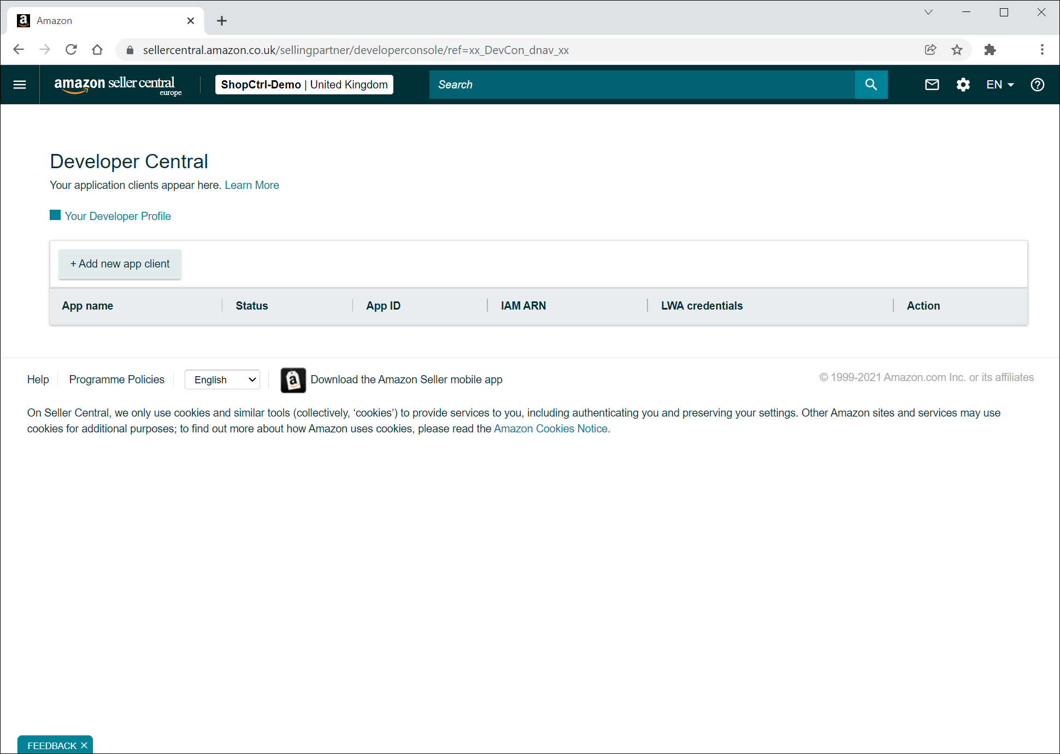This screenshot has width=1060, height=754.
Task: Click the Add new app client button
Action: (120, 264)
